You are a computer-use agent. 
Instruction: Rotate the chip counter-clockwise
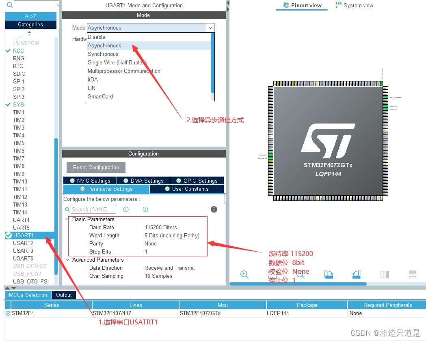(x=357, y=274)
